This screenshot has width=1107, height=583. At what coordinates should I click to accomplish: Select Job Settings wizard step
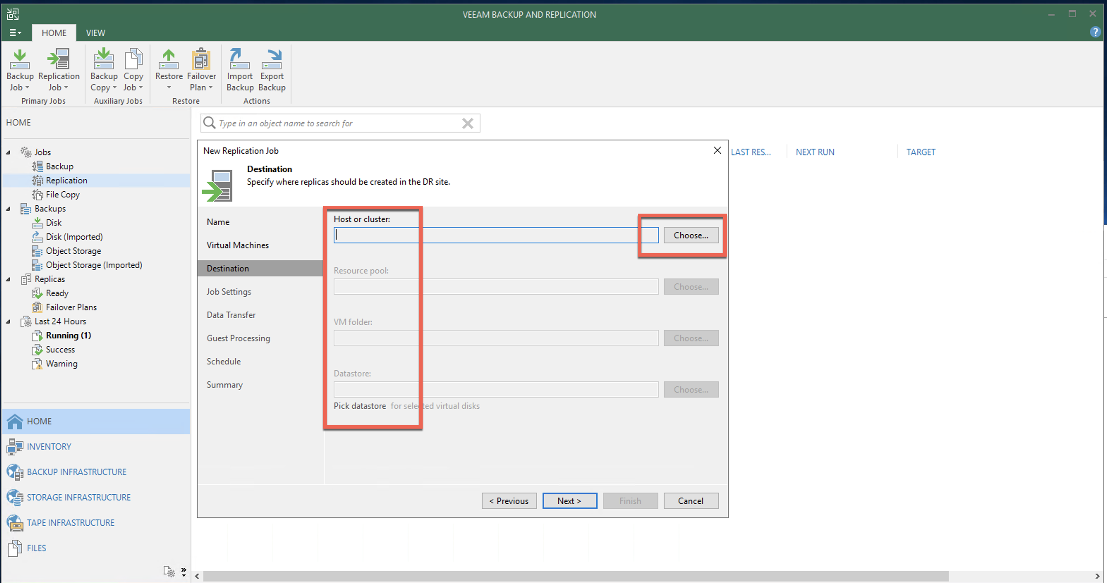229,291
